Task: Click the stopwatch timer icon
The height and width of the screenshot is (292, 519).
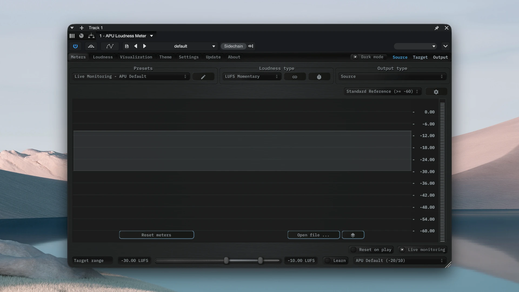Action: pyautogui.click(x=319, y=77)
